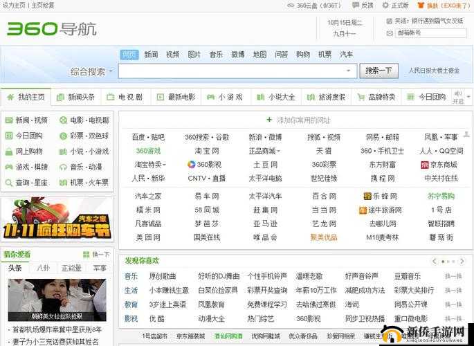Click the 旅游度假 map icon
Viewport: 474px width, 346px height.
[x=311, y=97]
